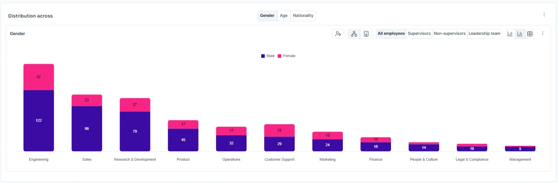The image size is (558, 183).
Task: Click Marketing male segment 24
Action: 328,145
